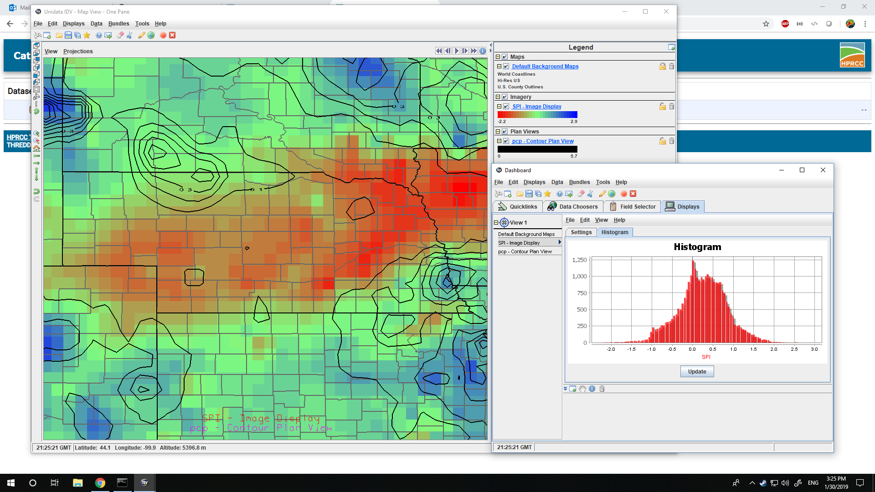
Task: Click the home reset-view icon on map sidebar
Action: (36, 149)
